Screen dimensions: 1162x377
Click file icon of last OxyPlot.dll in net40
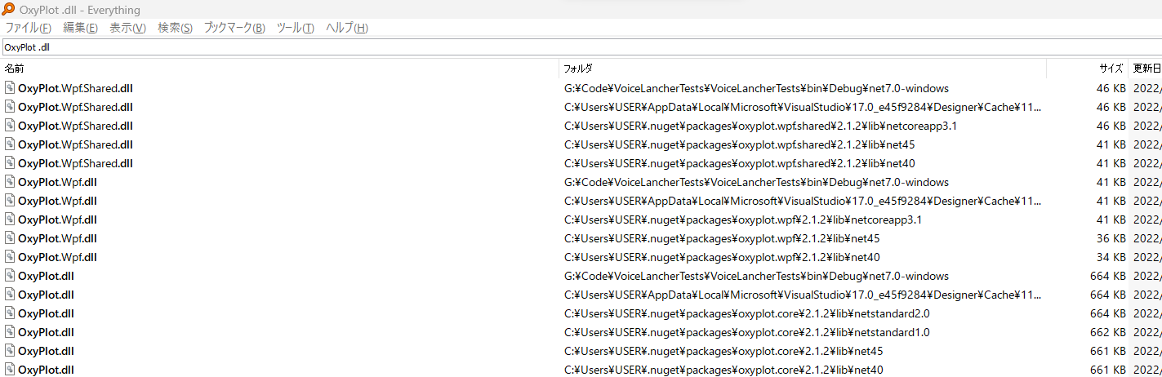click(x=10, y=370)
